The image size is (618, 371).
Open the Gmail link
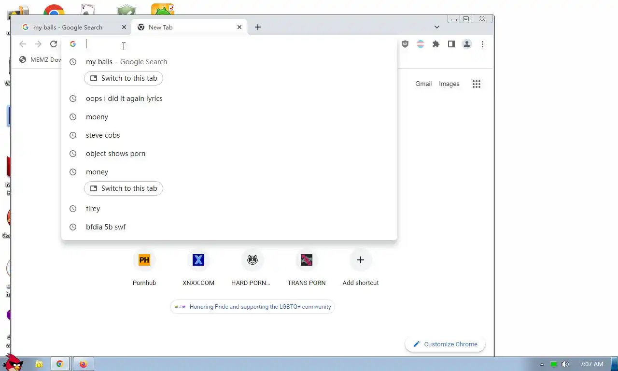(x=423, y=84)
